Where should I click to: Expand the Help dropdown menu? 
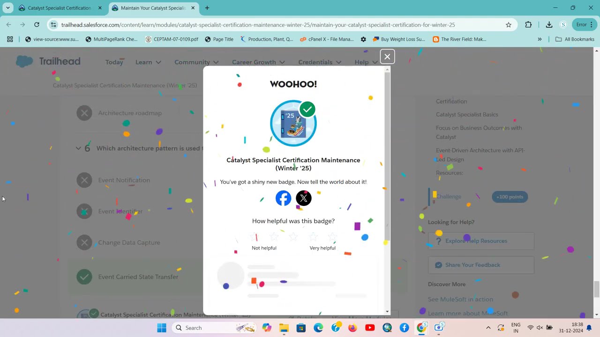(x=366, y=62)
